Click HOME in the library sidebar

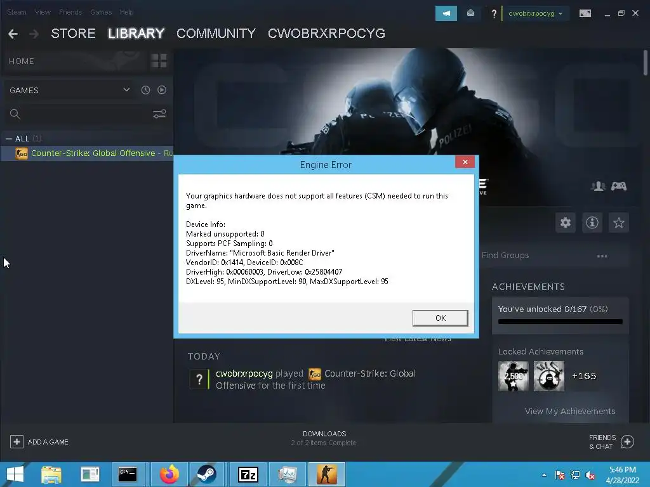[22, 62]
